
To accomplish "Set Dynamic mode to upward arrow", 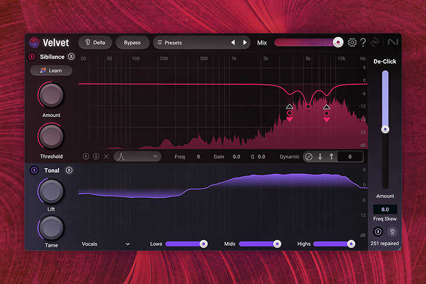I will (x=331, y=156).
